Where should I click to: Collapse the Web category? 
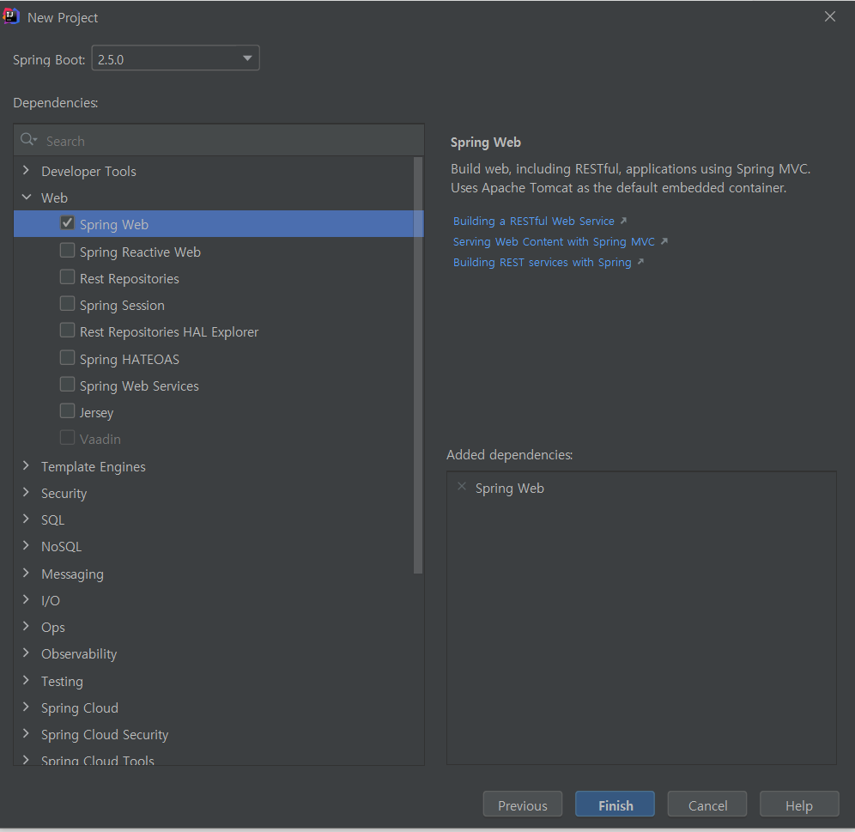point(26,197)
